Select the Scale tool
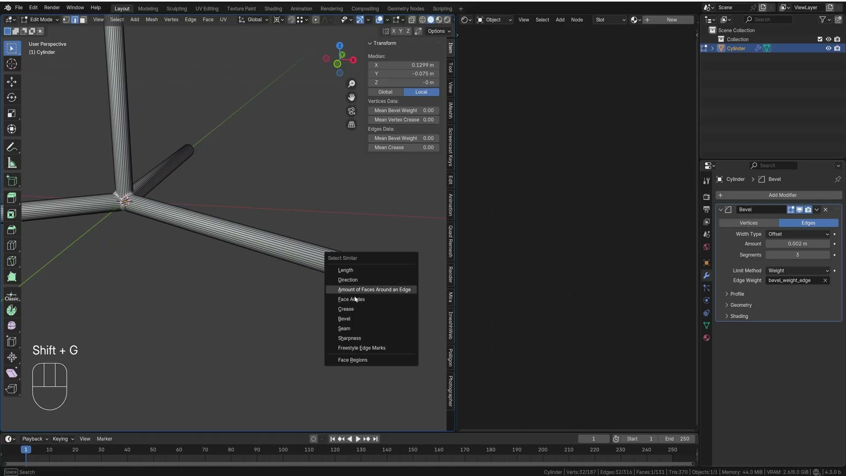This screenshot has height=476, width=846. coord(12,113)
